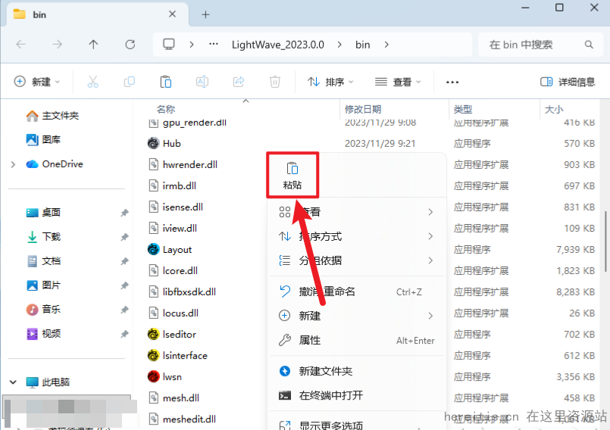The image size is (610, 430).
Task: Select the irmb.dll file
Action: click(179, 185)
